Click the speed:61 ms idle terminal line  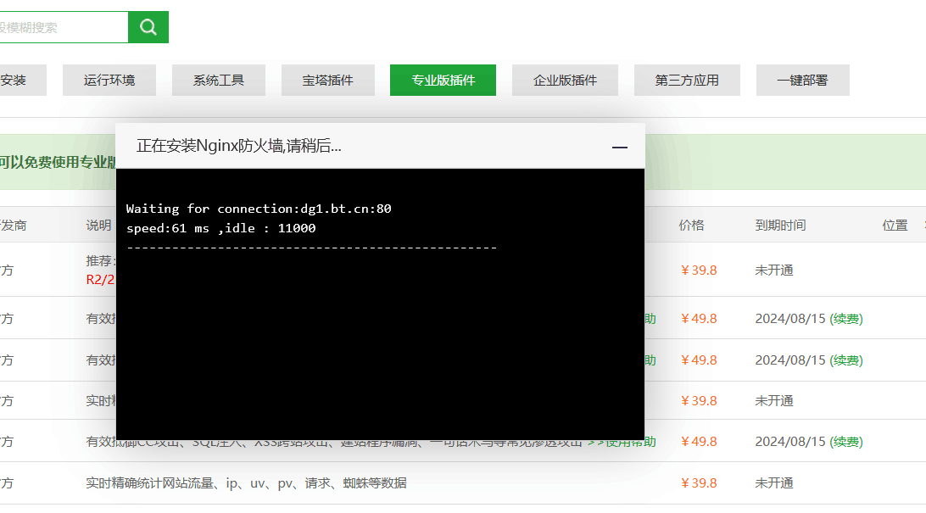pyautogui.click(x=220, y=228)
